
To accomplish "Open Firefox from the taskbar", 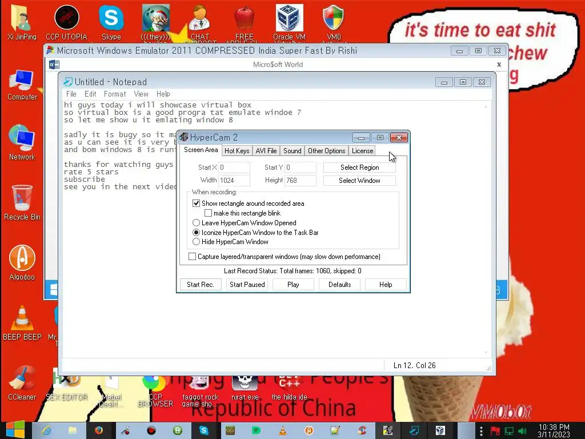I will pyautogui.click(x=98, y=430).
